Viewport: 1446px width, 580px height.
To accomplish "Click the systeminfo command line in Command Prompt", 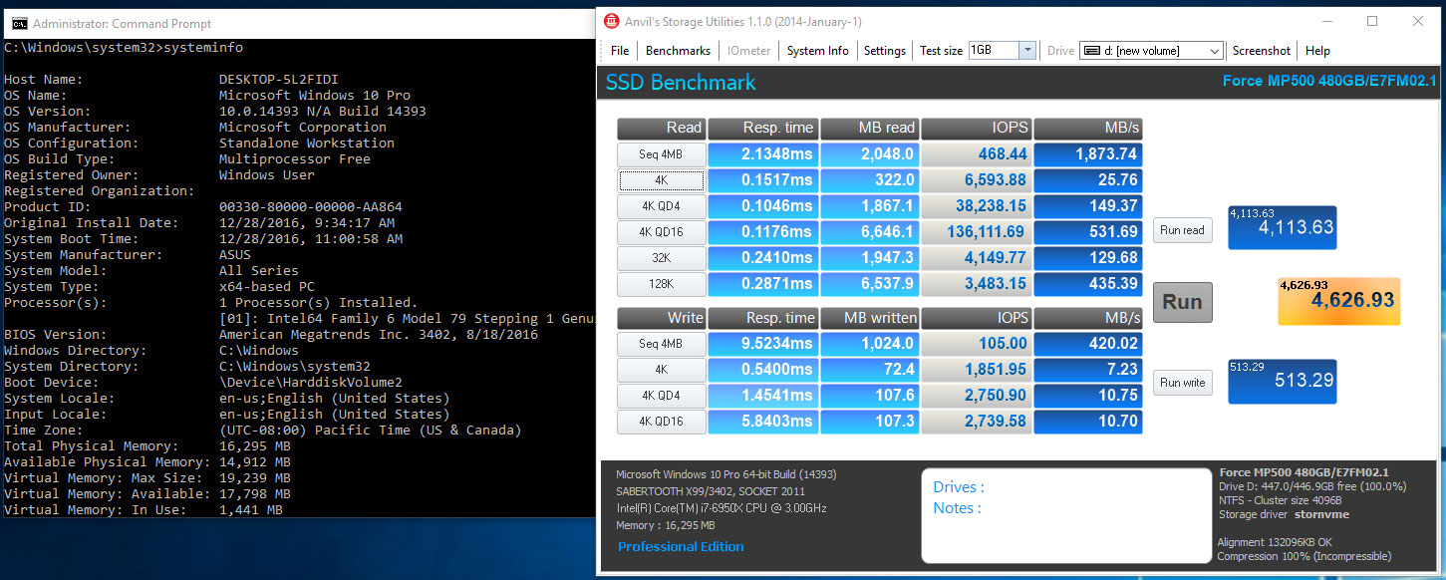I will coord(124,48).
